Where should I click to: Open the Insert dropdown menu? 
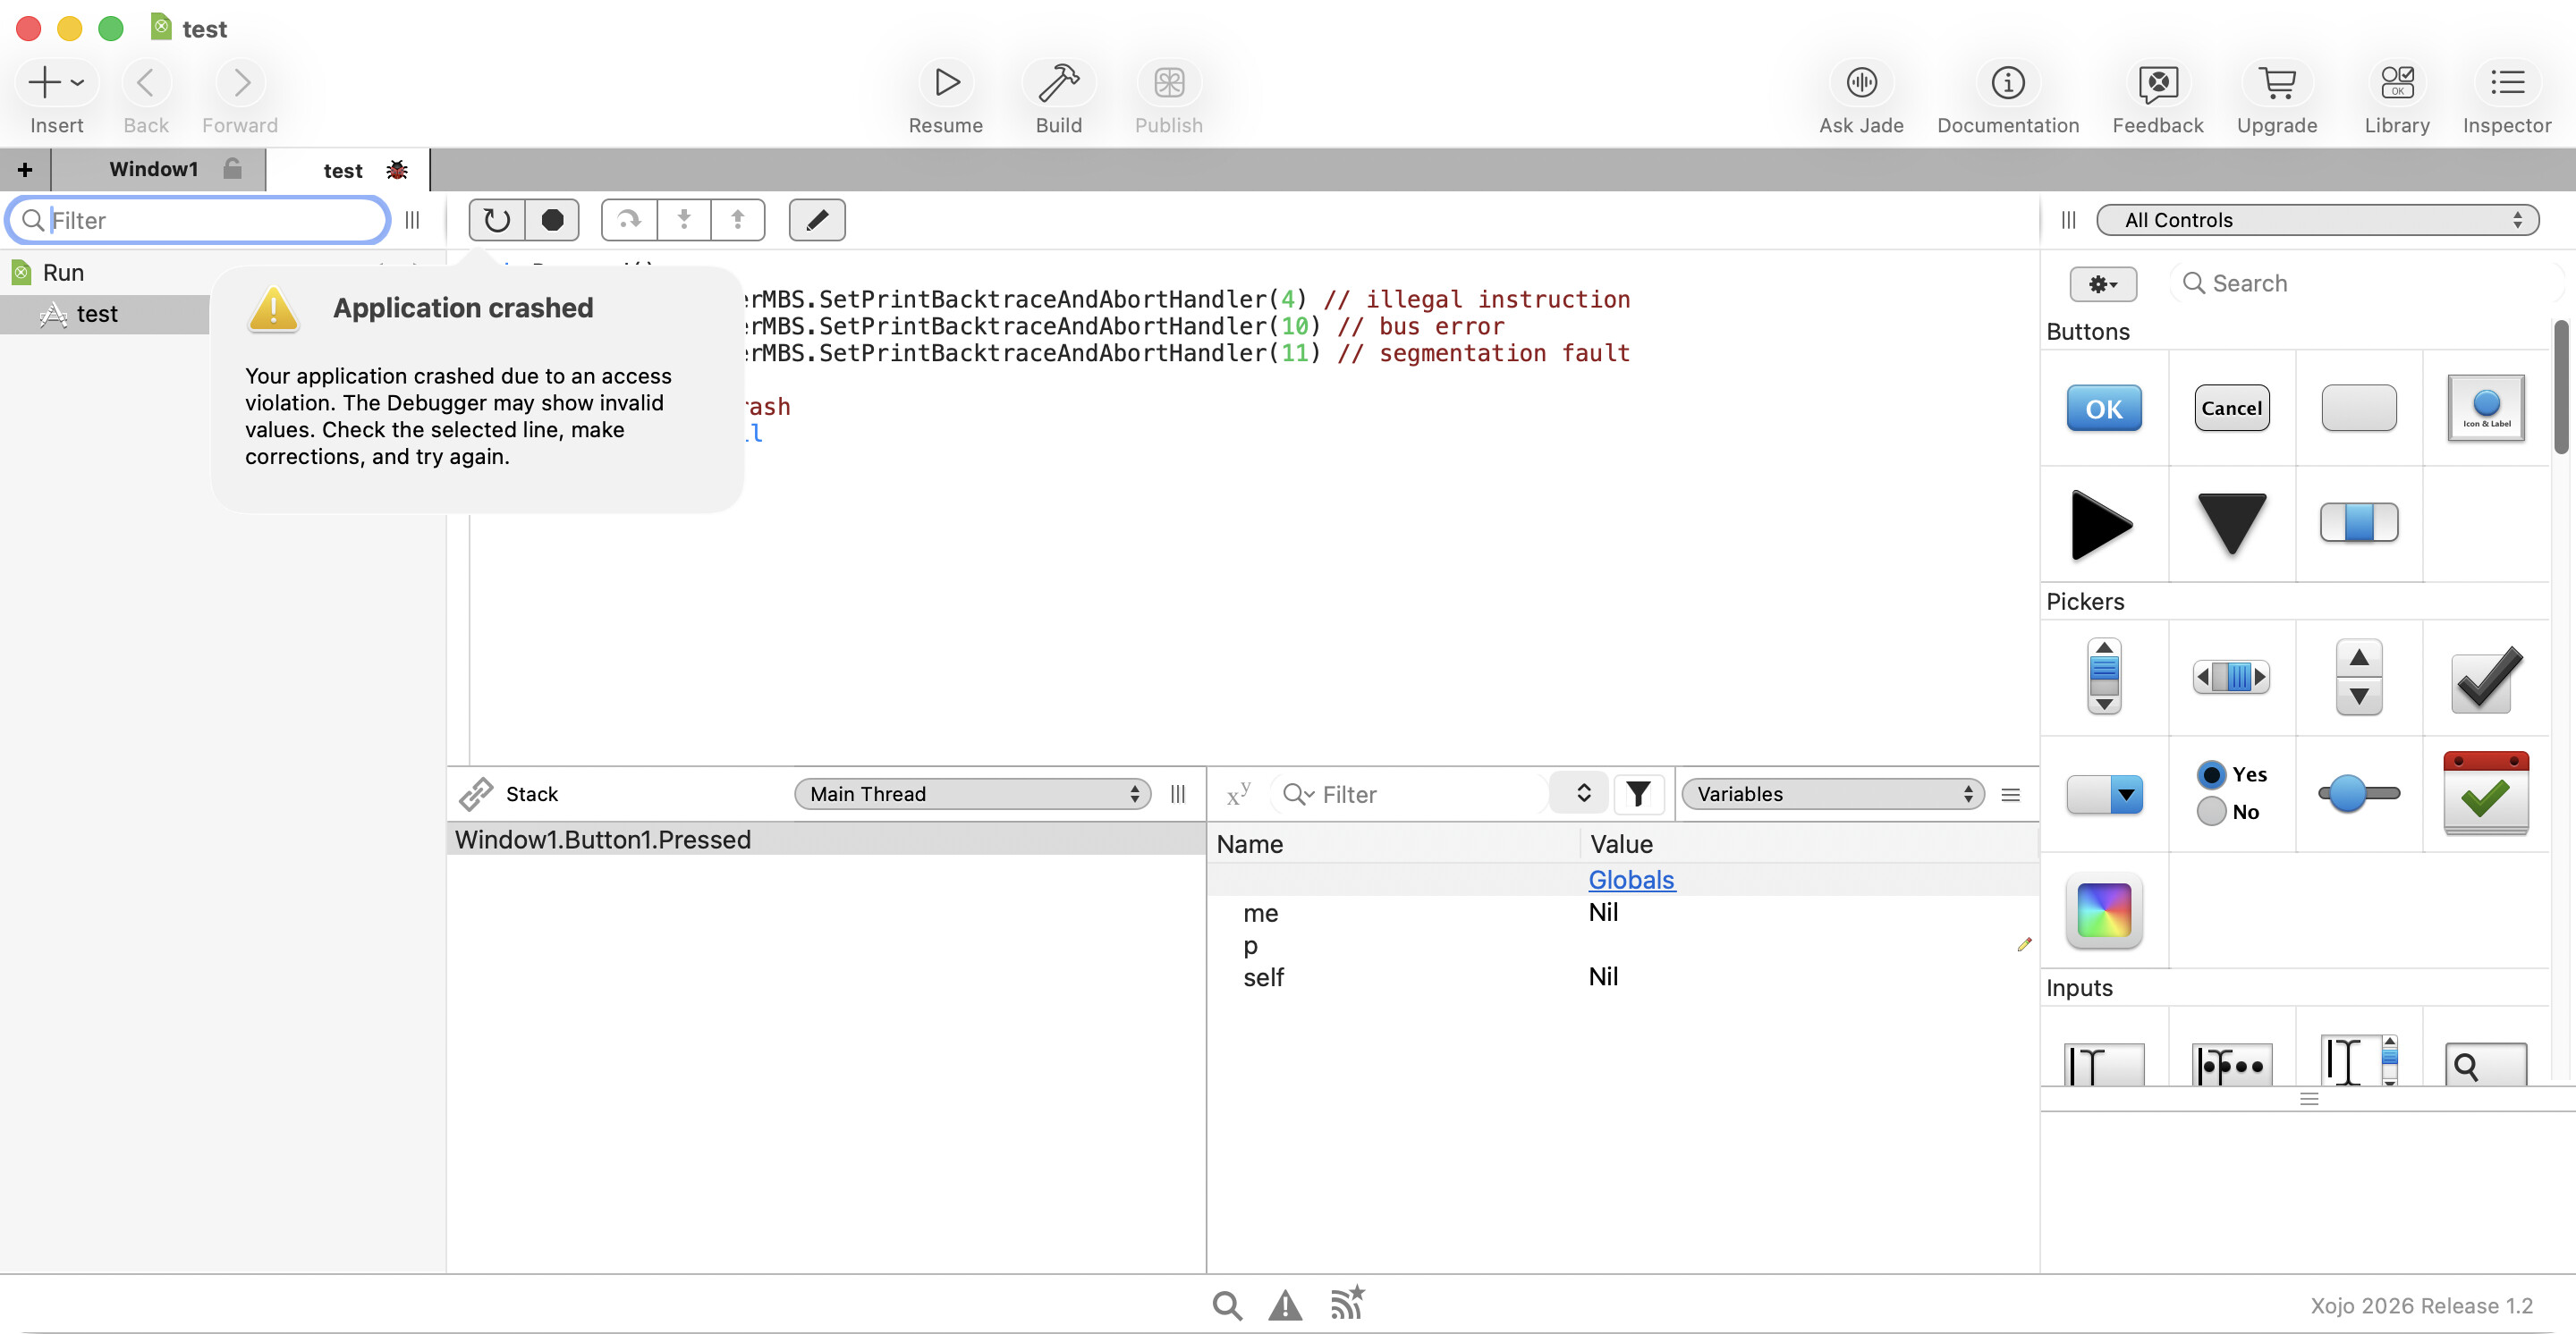(56, 82)
